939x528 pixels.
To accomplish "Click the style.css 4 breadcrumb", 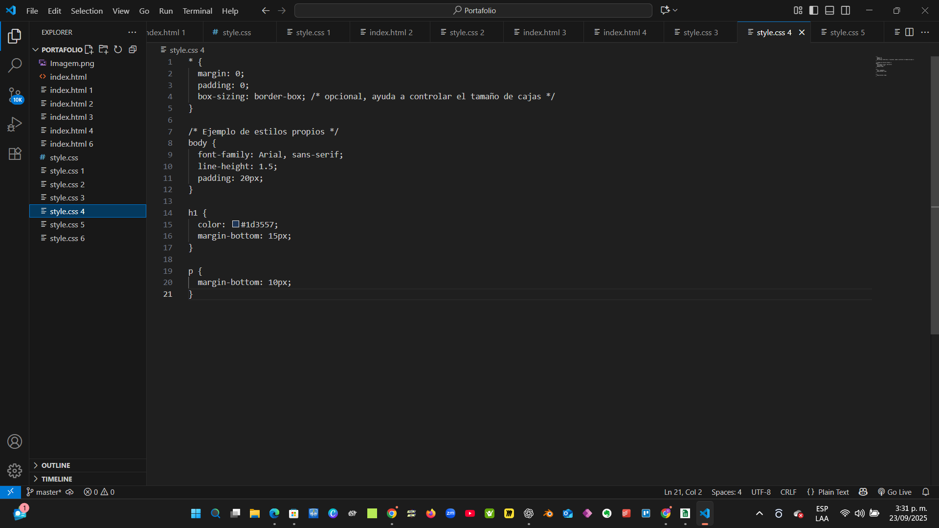I will 182,50.
